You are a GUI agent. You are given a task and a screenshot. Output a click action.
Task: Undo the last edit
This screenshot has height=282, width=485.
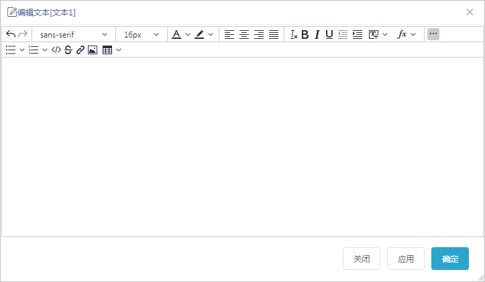click(x=11, y=34)
